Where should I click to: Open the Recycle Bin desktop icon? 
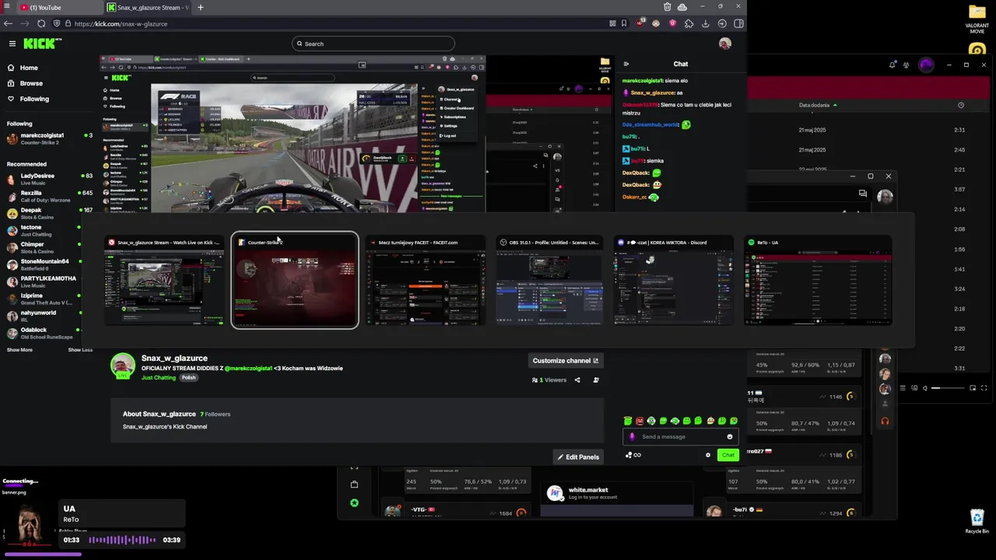[977, 521]
